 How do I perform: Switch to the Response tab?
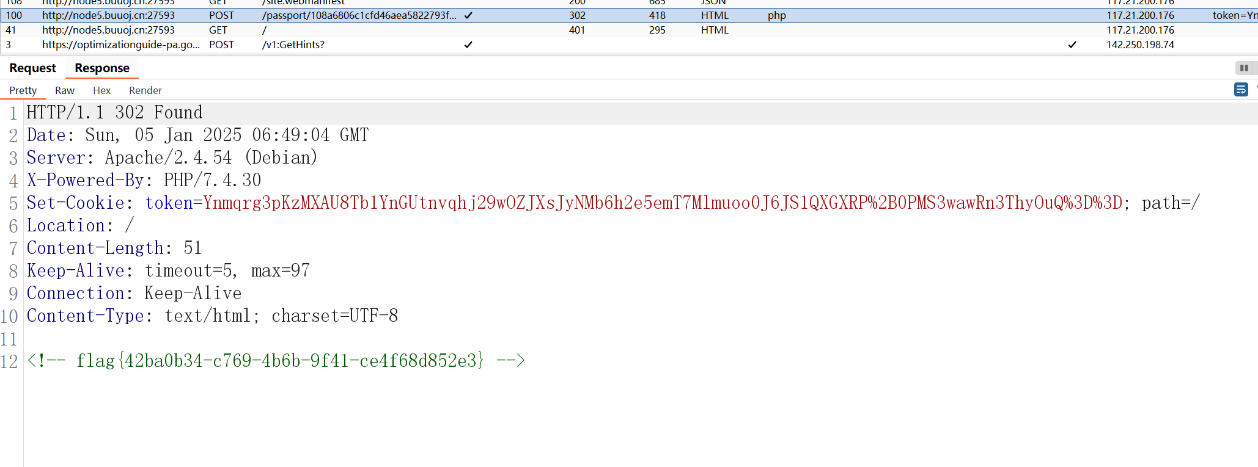pyautogui.click(x=102, y=68)
